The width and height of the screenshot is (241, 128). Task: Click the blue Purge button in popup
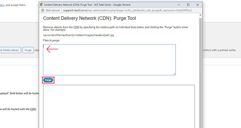(x=48, y=80)
